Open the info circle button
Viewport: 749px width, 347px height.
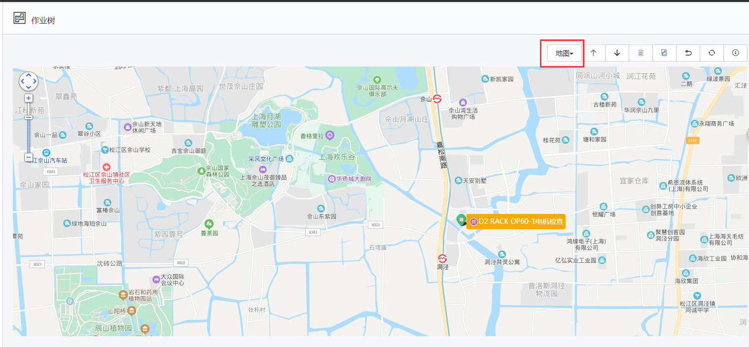click(735, 53)
